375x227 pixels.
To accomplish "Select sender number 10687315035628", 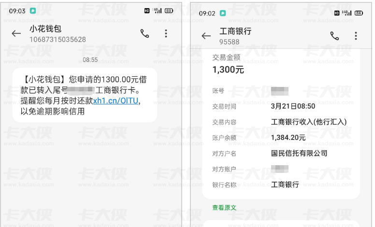I will coord(58,40).
